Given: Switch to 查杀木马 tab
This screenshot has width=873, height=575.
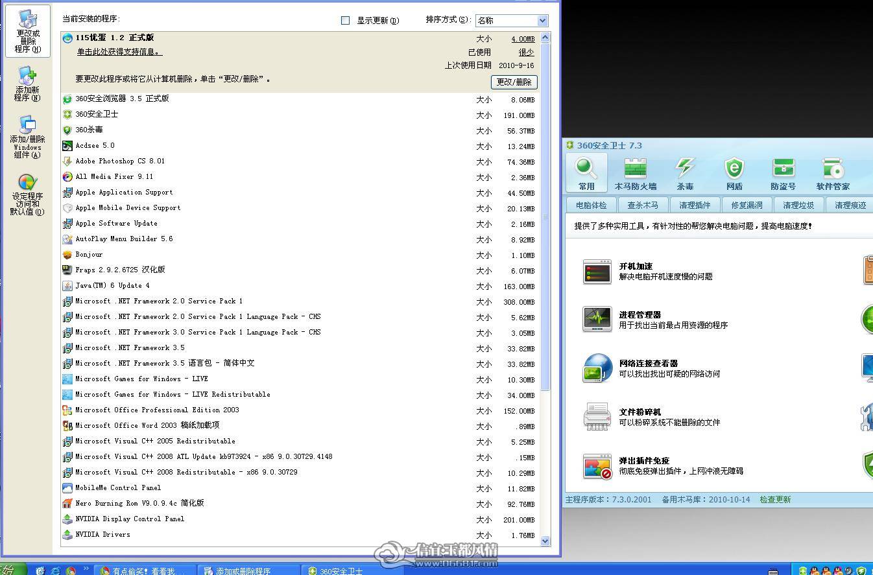Looking at the screenshot, I should 643,205.
